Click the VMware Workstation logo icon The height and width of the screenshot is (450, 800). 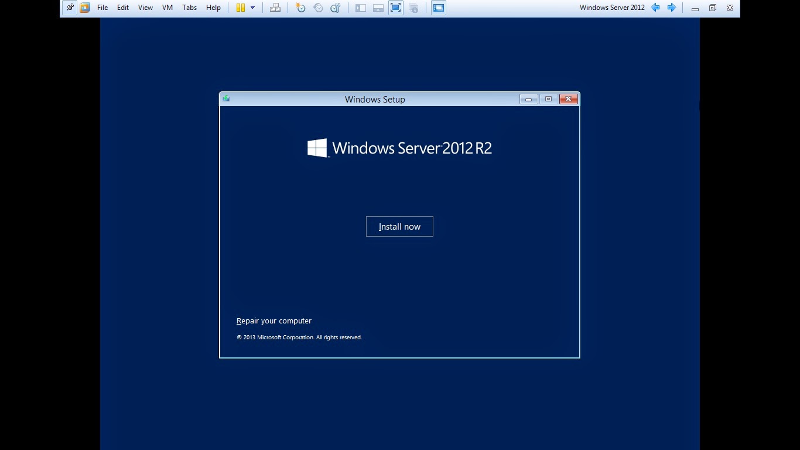point(85,8)
